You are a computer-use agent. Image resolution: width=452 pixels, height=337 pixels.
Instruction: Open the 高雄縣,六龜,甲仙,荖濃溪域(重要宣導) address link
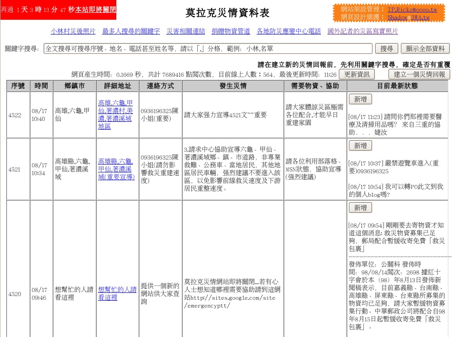tap(116, 169)
